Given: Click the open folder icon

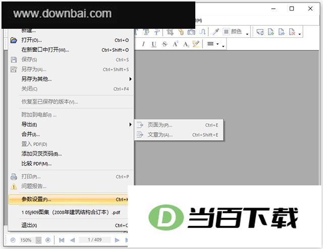Looking at the screenshot, I should (14, 40).
